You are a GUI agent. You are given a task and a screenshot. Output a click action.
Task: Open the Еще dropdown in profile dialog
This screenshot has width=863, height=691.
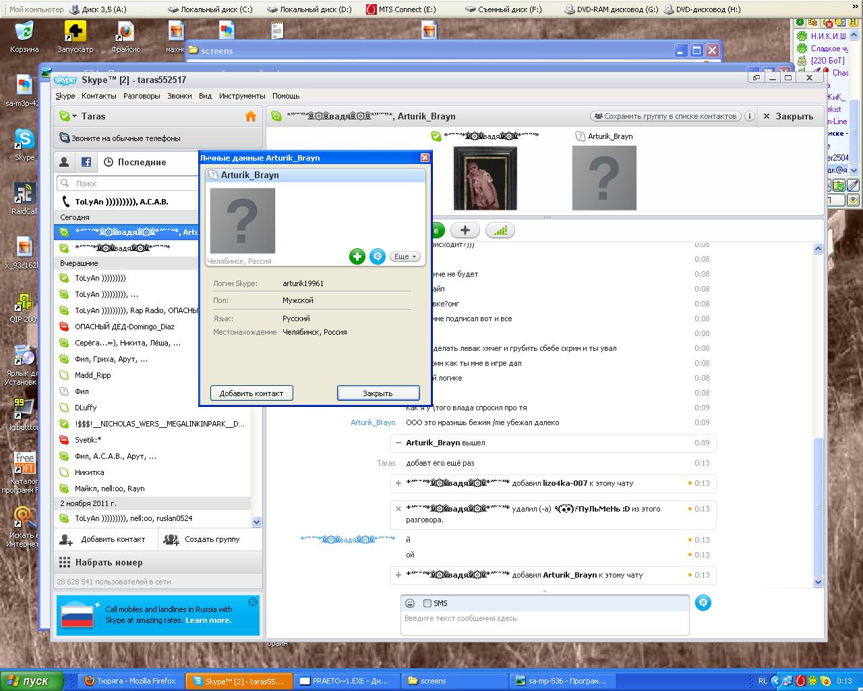tap(405, 256)
